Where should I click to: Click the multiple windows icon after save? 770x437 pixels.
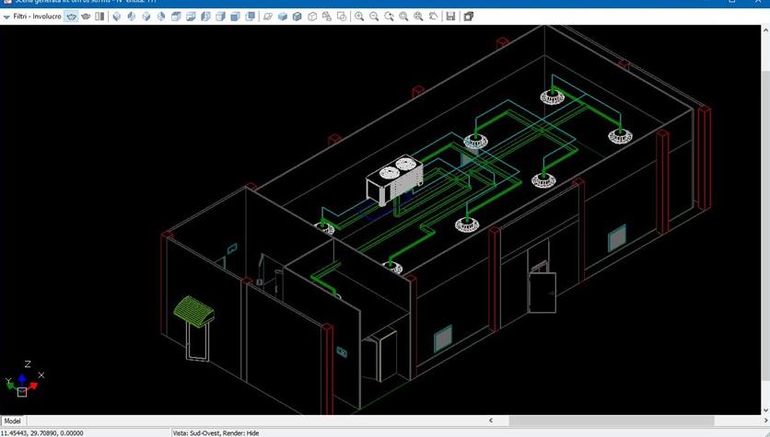468,17
